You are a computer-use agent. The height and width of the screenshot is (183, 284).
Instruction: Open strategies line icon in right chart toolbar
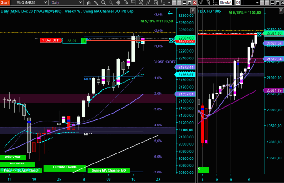[x=200, y=3]
